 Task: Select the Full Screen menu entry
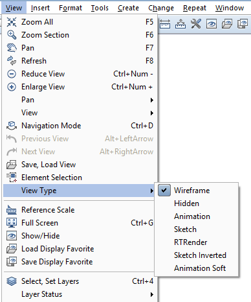79,223
